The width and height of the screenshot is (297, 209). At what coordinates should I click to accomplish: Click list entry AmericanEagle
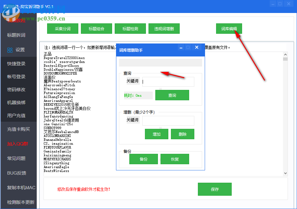tap(57, 167)
